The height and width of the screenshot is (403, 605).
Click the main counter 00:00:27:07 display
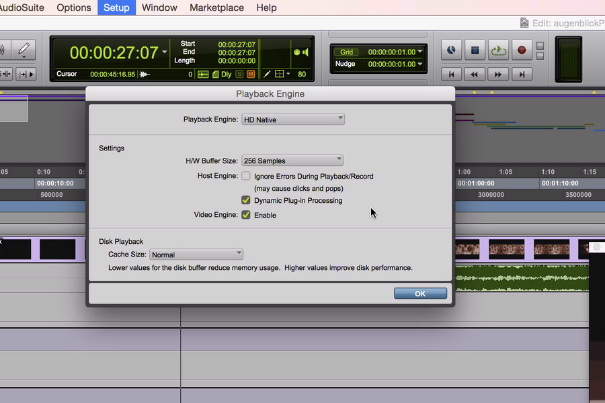tap(114, 52)
